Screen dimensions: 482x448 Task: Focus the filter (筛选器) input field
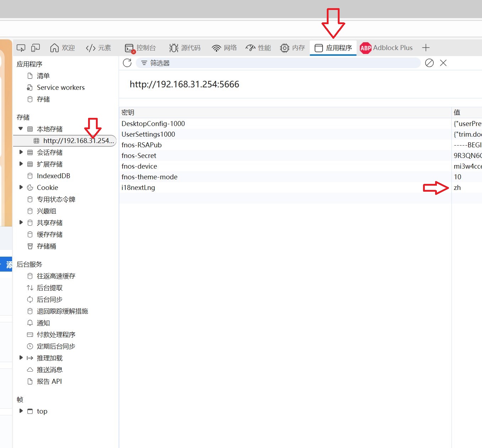pos(278,63)
